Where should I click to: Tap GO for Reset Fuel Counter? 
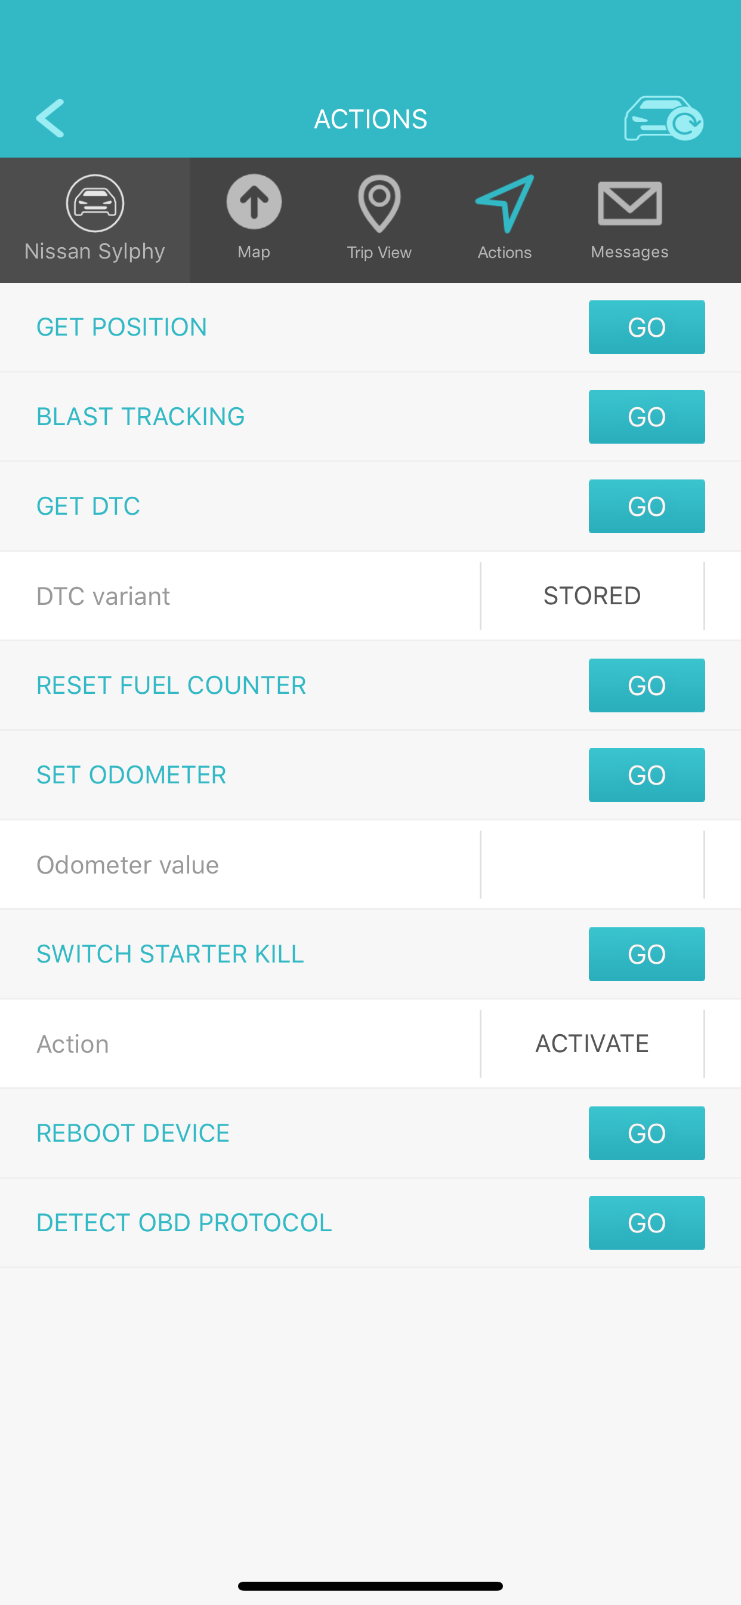click(646, 685)
